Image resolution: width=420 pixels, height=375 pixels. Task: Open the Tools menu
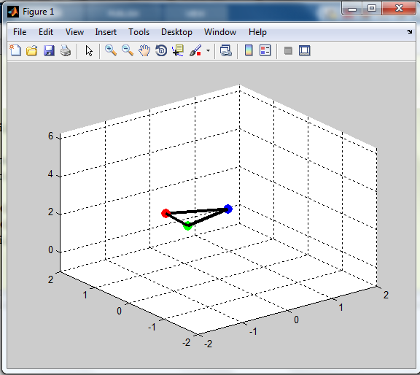[139, 32]
